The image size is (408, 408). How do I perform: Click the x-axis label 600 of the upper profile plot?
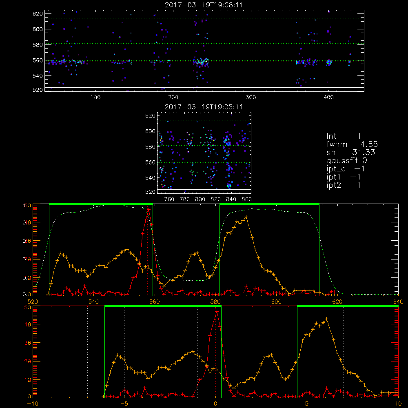[x=276, y=302]
